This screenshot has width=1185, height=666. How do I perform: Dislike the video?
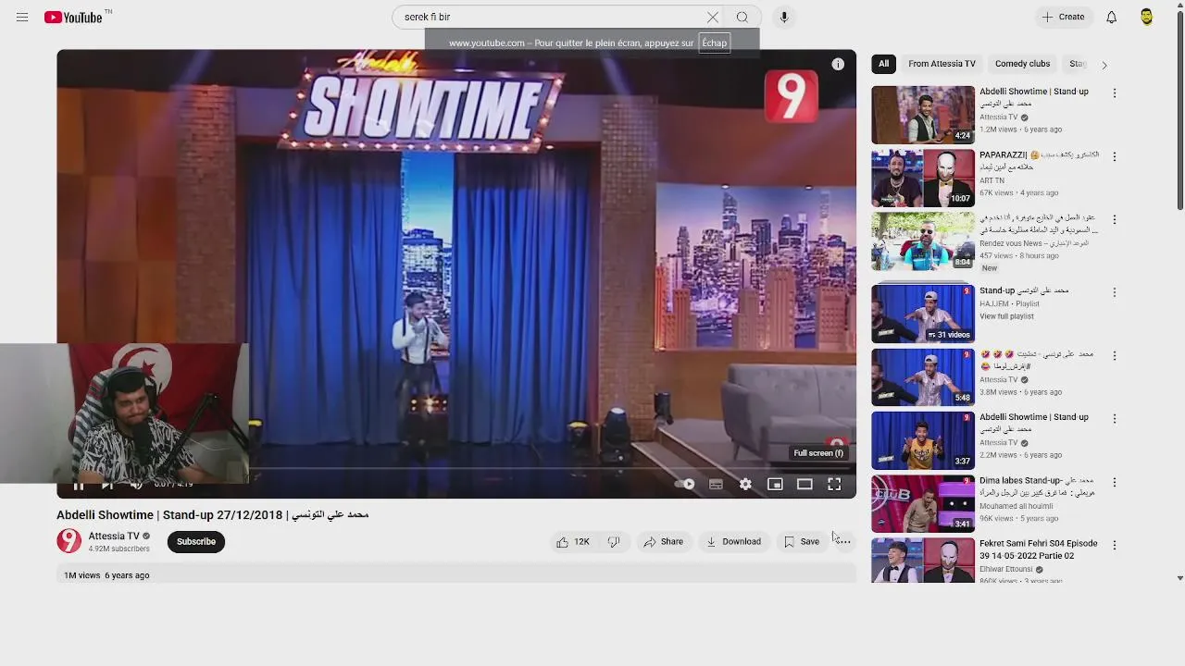pos(614,542)
